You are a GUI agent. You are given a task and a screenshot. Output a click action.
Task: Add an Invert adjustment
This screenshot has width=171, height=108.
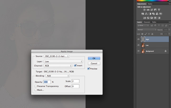144,18
